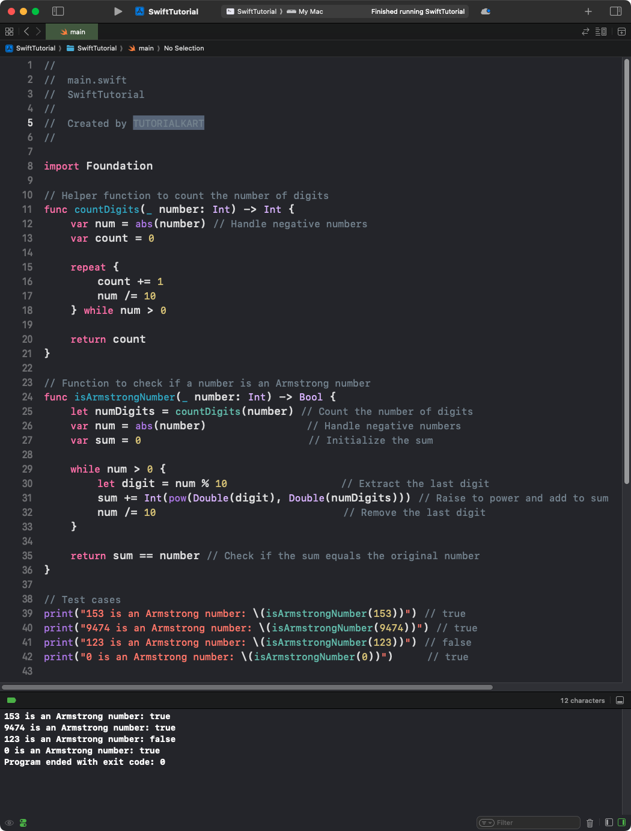Open Xcode Cloud status icon

coord(486,11)
